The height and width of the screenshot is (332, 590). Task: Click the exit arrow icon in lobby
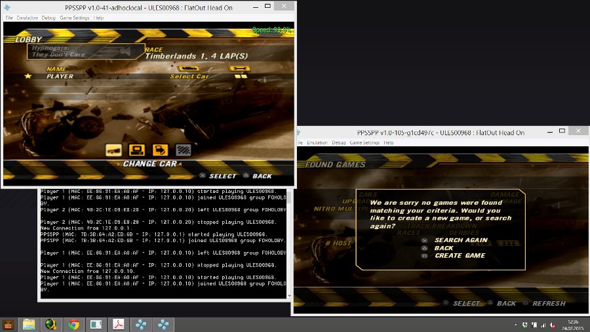[160, 149]
